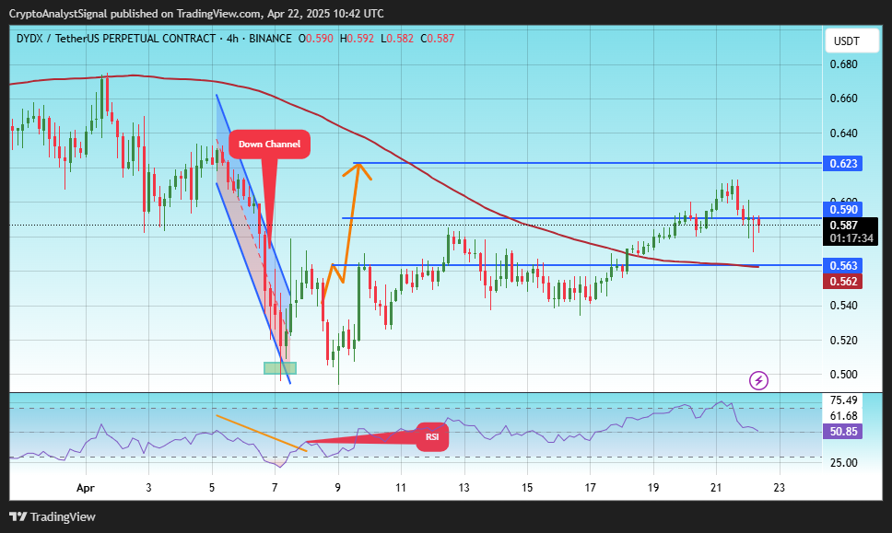892x533 pixels.
Task: Click the open value O0.590
Action: click(316, 39)
